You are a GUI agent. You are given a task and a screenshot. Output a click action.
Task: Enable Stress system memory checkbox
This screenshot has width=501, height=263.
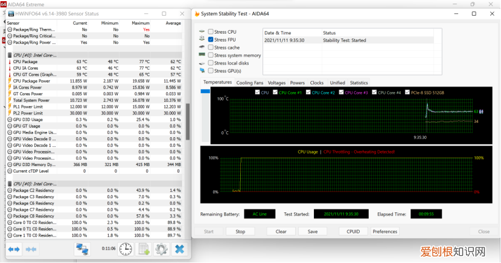[x=211, y=55]
